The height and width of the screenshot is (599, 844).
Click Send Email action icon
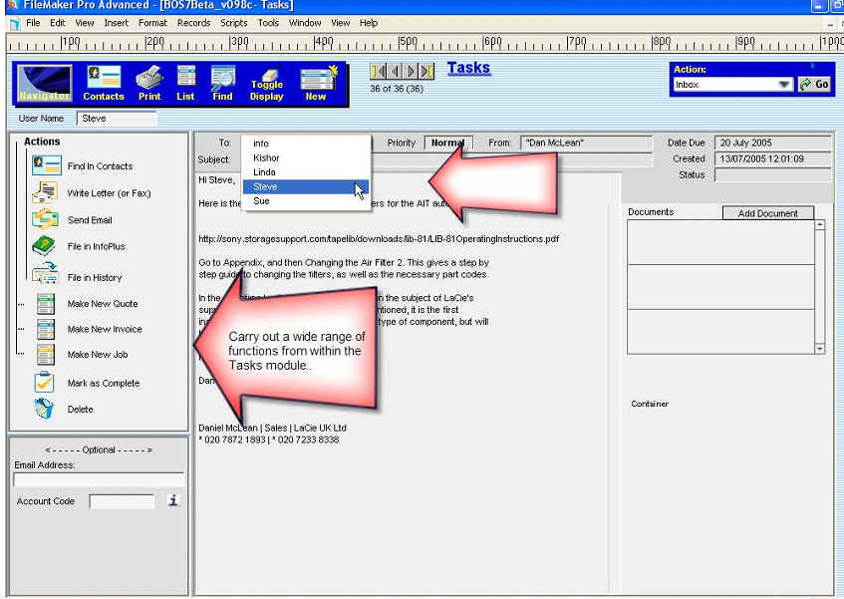click(x=45, y=219)
